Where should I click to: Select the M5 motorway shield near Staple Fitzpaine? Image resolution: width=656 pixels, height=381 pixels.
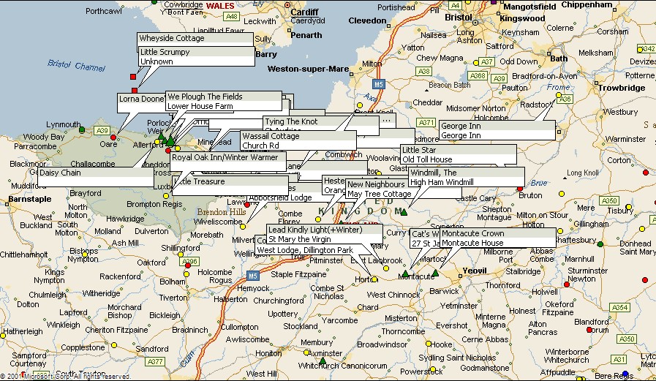[252, 276]
